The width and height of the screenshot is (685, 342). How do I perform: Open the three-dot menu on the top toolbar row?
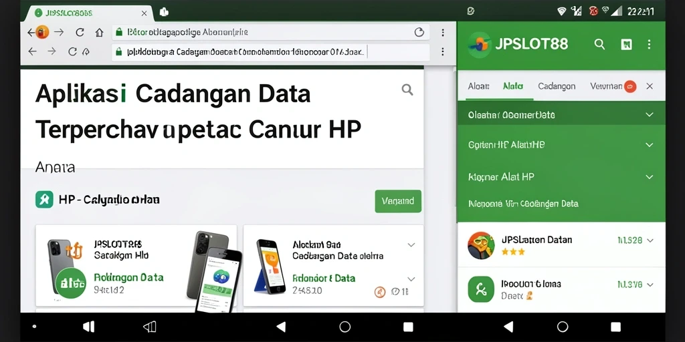click(443, 32)
